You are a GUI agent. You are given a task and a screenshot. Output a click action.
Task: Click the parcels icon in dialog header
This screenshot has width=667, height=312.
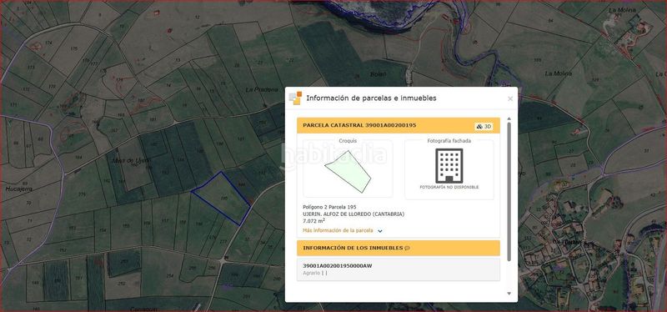295,98
